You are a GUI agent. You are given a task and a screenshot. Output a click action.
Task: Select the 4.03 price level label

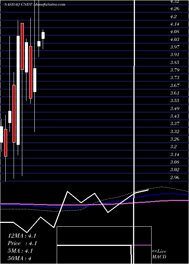point(175,39)
